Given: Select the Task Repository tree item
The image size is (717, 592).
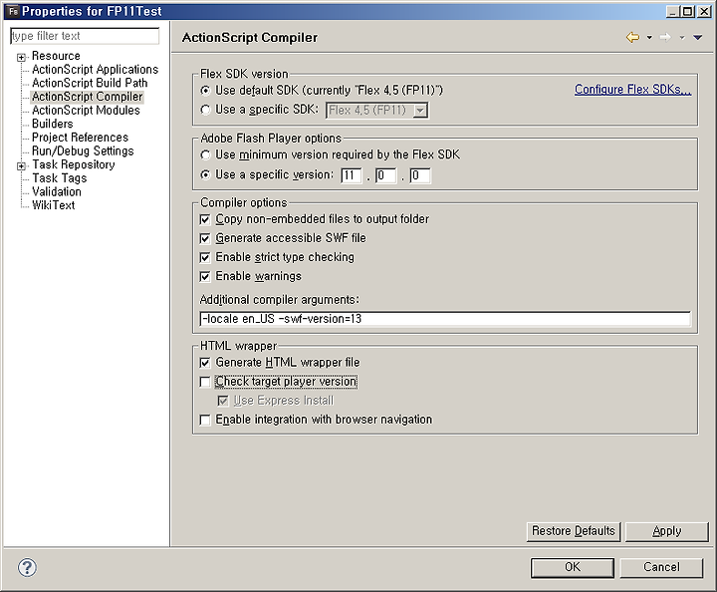Looking at the screenshot, I should click(73, 164).
